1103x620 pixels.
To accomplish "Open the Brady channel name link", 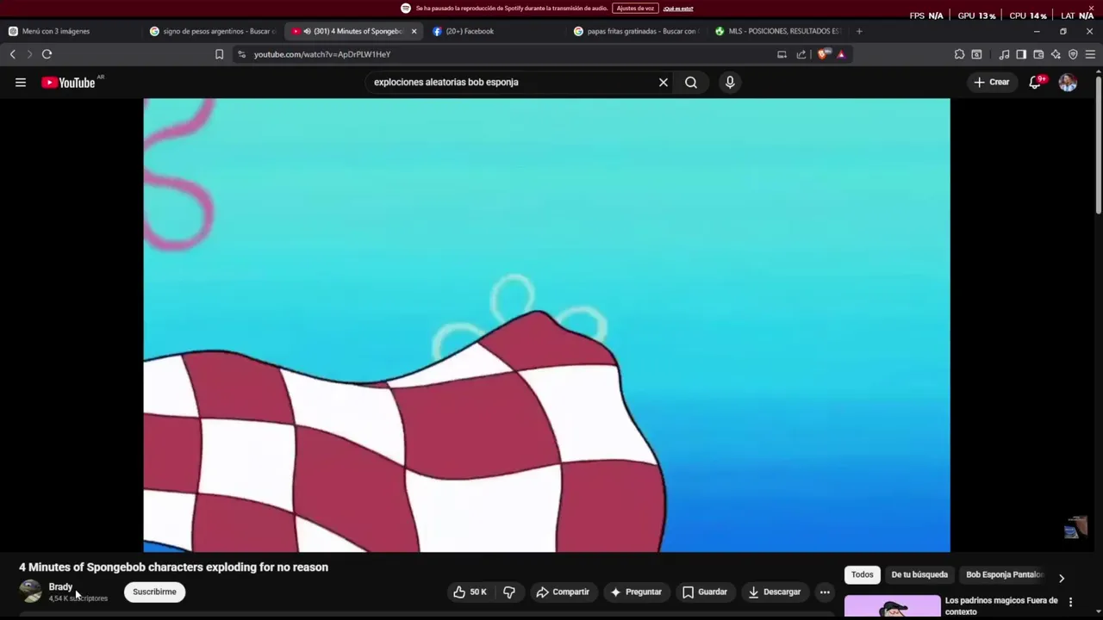I will (60, 586).
